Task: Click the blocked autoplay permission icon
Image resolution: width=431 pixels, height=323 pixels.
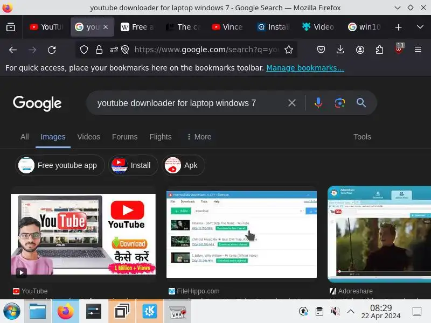Action: coord(125,50)
